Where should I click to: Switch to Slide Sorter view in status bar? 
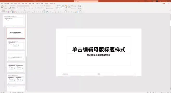(x=151, y=92)
